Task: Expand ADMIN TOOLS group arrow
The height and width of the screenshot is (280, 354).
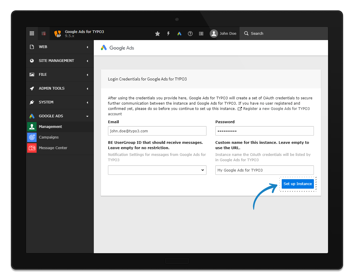Action: (87, 88)
